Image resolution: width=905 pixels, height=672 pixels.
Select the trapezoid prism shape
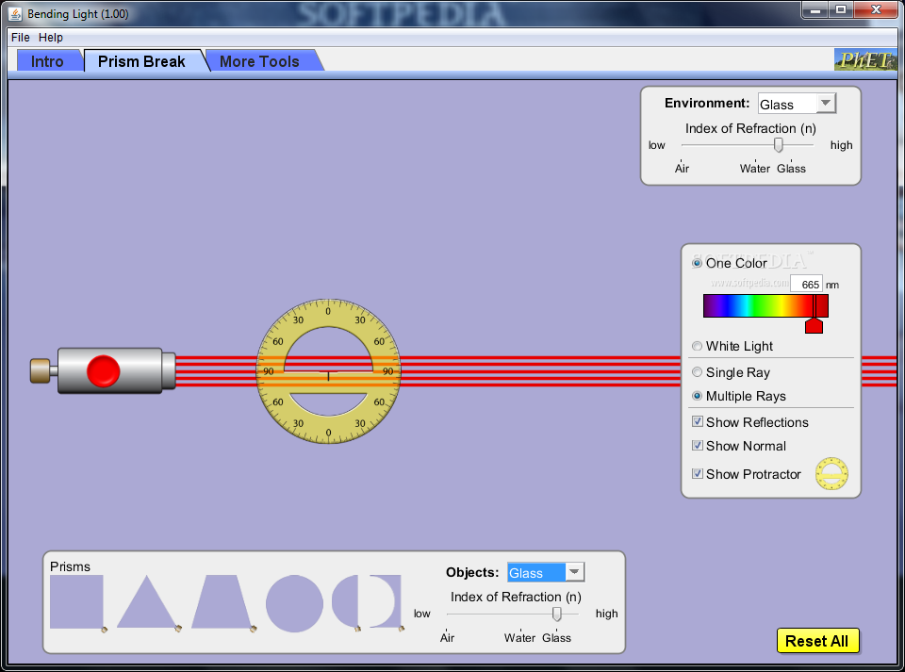(x=222, y=601)
